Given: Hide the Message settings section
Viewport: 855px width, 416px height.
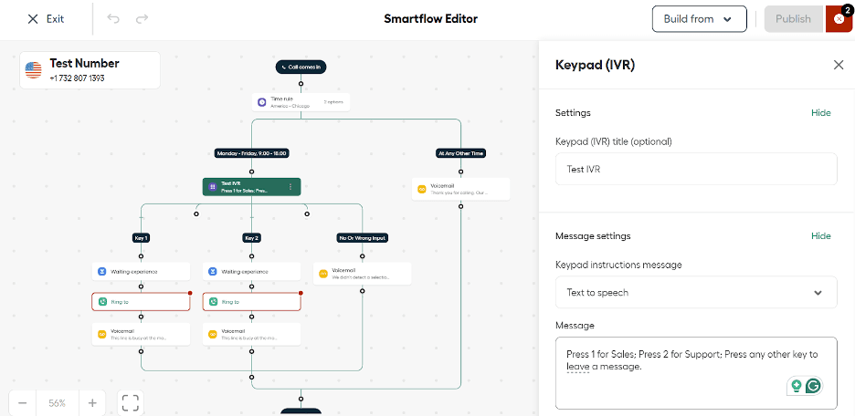Looking at the screenshot, I should (x=820, y=236).
